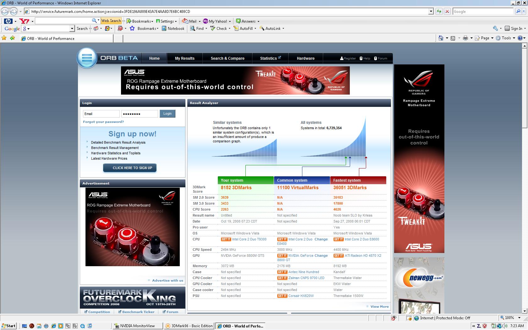Open the View More link

point(379,307)
